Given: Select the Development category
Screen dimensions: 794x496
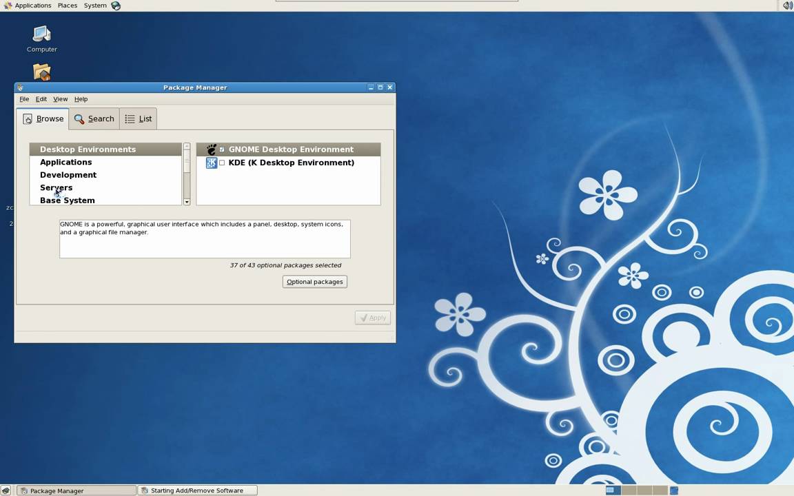Looking at the screenshot, I should click(105, 174).
